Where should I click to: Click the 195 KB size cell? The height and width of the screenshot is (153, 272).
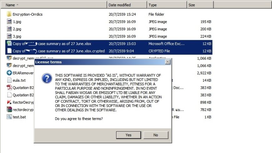click(206, 22)
